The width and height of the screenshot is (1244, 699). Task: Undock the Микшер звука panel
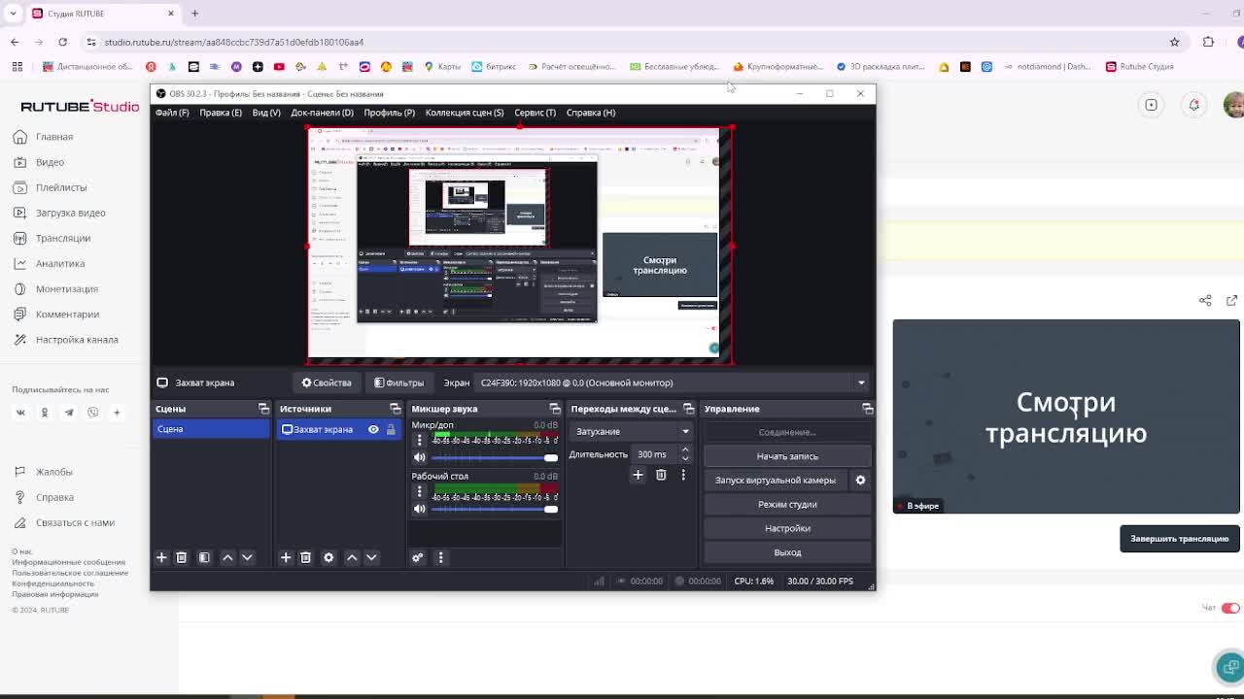554,409
